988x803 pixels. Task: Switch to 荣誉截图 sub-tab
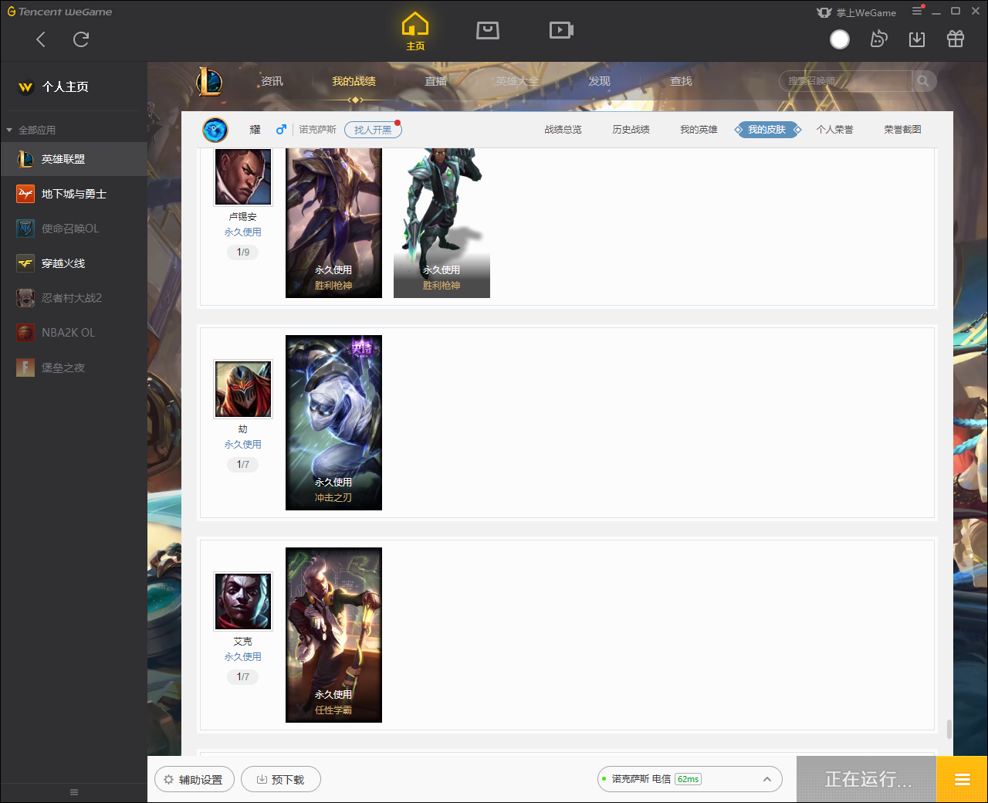(x=902, y=130)
